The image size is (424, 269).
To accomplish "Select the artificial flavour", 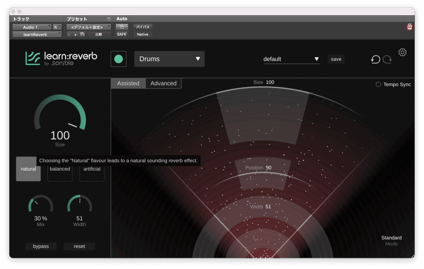I will 92,169.
